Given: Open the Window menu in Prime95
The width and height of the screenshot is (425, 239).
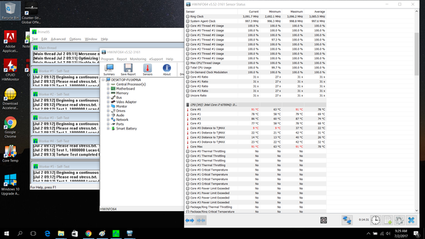Looking at the screenshot, I should (91, 39).
